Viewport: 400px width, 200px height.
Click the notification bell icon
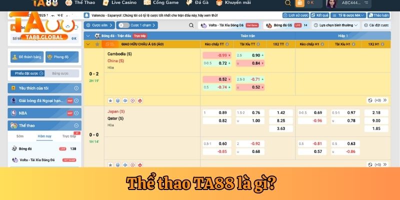pos(86,15)
